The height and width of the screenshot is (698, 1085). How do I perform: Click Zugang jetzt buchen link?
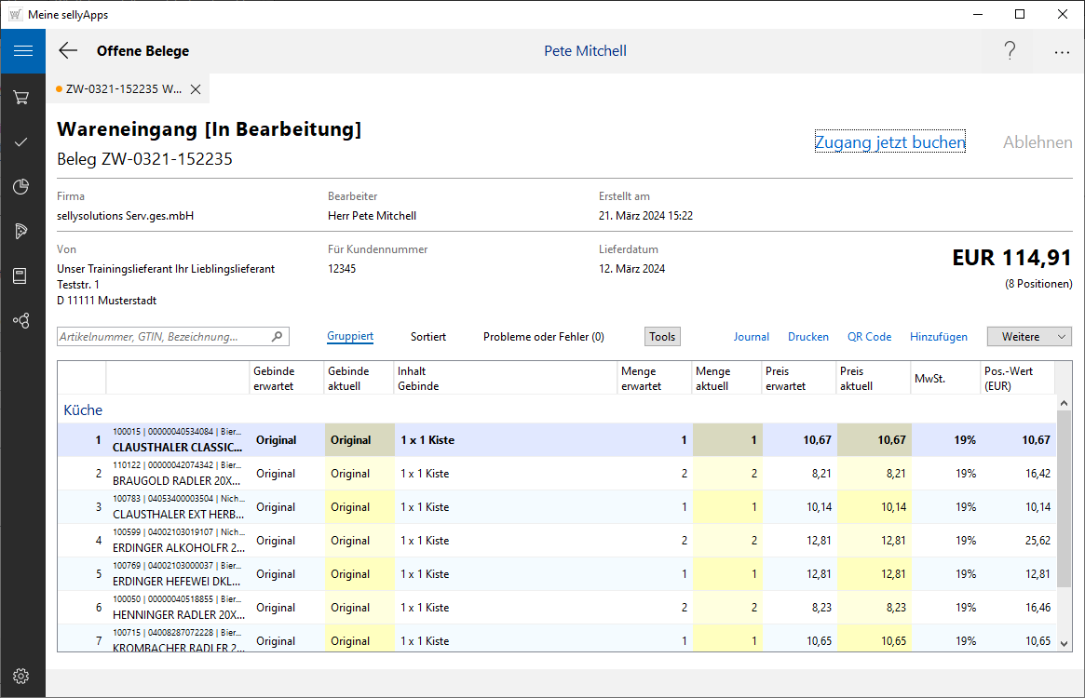click(x=889, y=142)
